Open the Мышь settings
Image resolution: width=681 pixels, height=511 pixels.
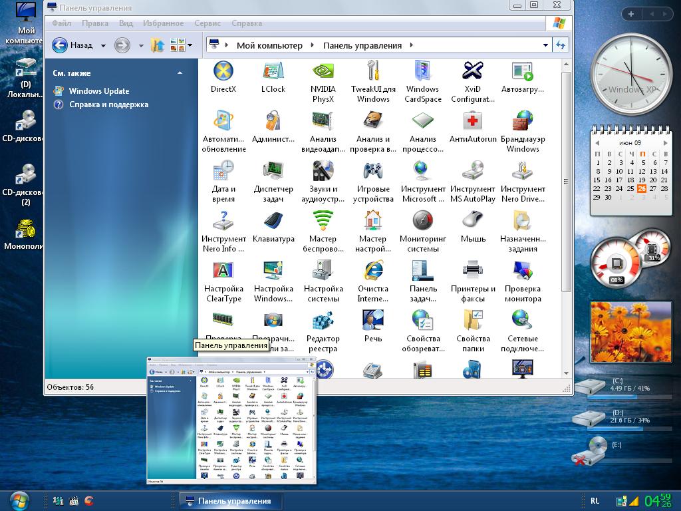(473, 227)
